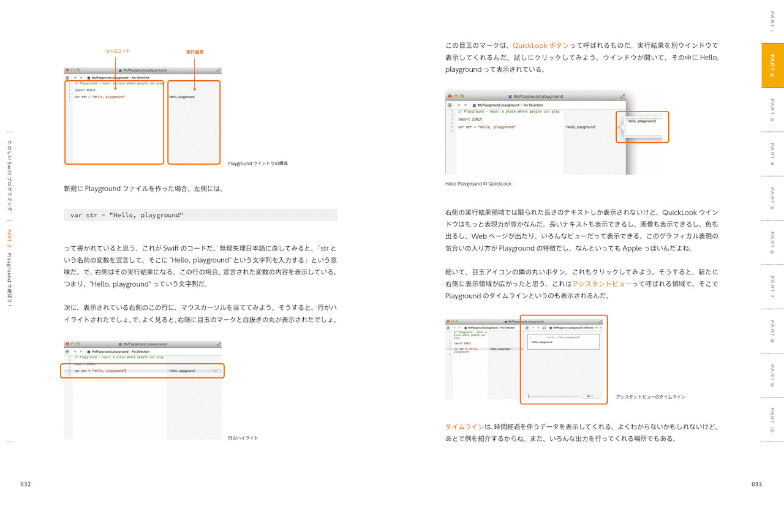
Task: Open the No Selection jump bar in window-layout figure
Action: point(140,78)
